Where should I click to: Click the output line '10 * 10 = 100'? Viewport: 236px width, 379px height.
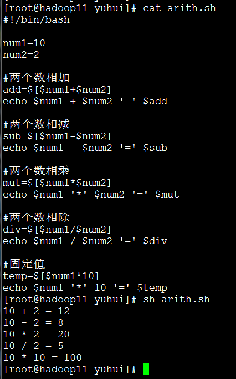43,357
